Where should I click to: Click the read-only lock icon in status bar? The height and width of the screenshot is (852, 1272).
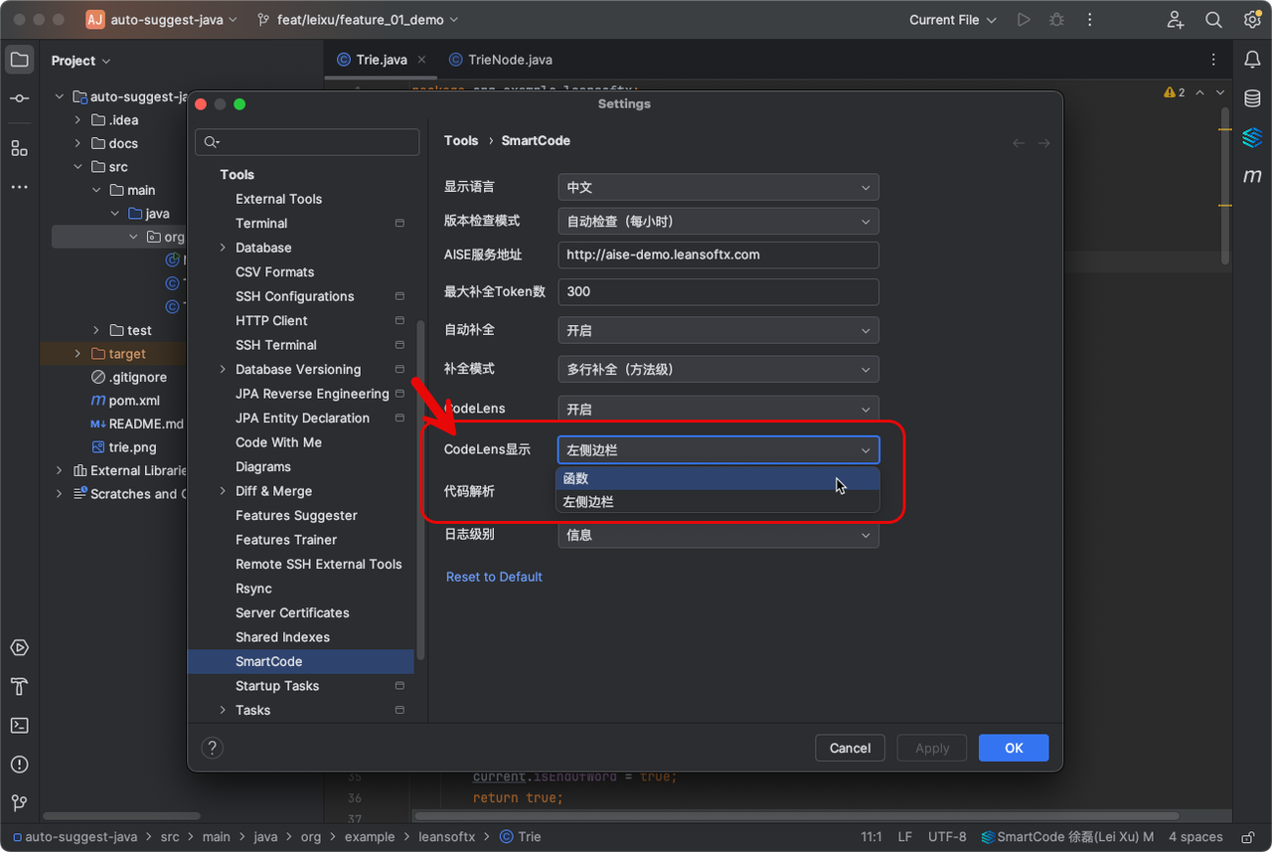pyautogui.click(x=1246, y=837)
